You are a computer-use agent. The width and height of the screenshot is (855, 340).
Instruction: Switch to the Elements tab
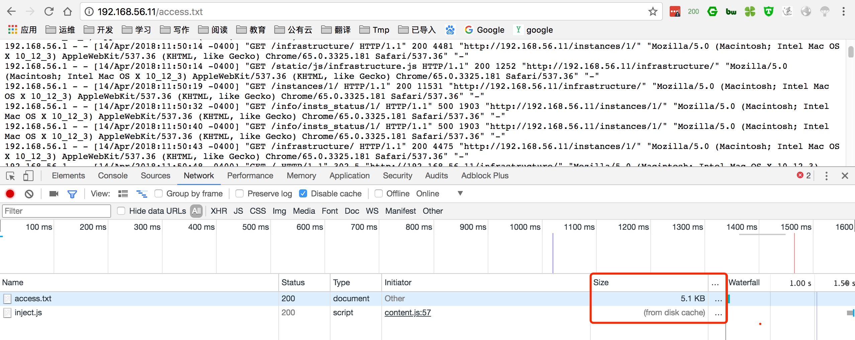pyautogui.click(x=68, y=176)
